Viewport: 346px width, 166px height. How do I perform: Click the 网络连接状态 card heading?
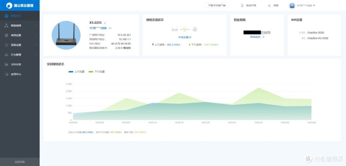[x=155, y=20]
